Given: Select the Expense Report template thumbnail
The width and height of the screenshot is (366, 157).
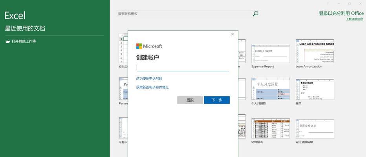Looking at the screenshot, I should 271,54.
